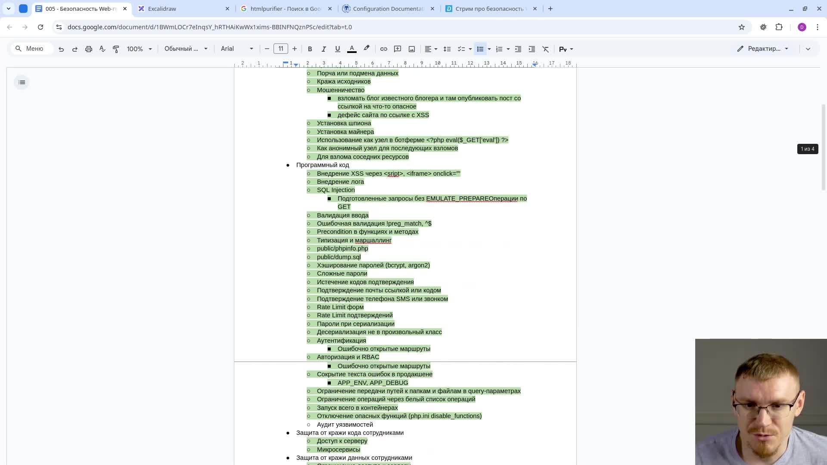Activate the paint format tool

coord(116,49)
